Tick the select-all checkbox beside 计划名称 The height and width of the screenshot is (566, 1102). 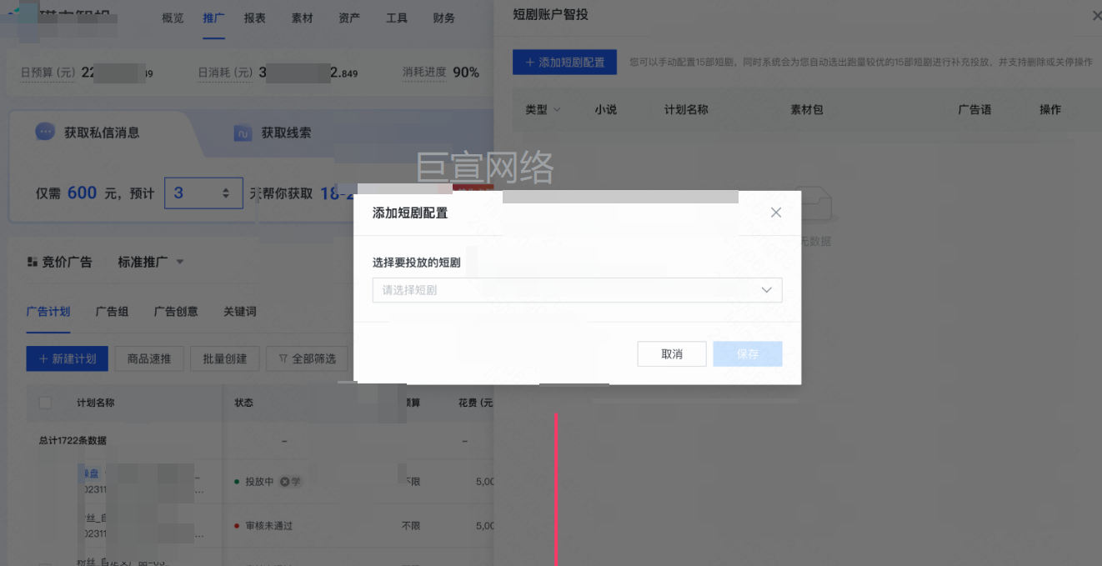(45, 403)
